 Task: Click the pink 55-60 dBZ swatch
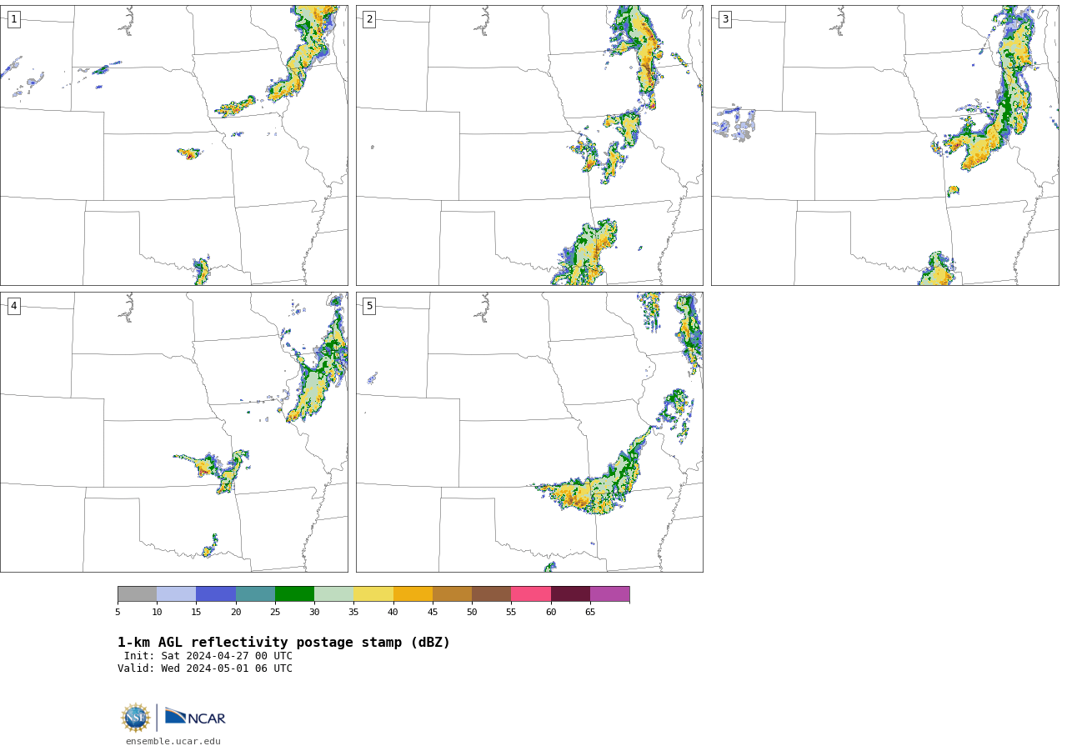[x=531, y=594]
